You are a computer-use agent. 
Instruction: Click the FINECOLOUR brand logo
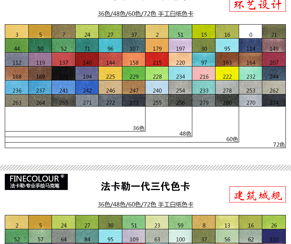(x=36, y=182)
